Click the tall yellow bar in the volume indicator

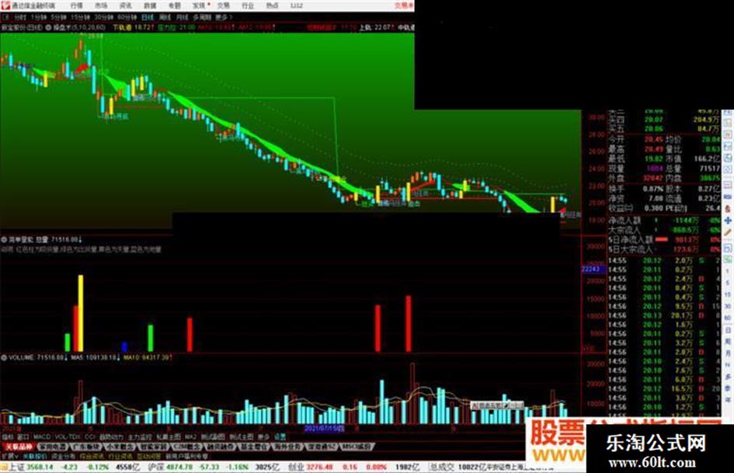81,313
